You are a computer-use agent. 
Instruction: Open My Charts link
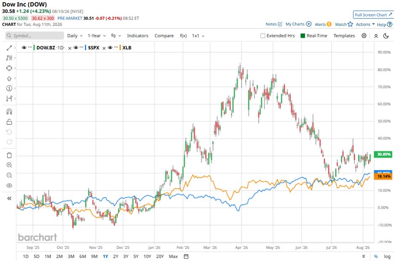coord(298,24)
